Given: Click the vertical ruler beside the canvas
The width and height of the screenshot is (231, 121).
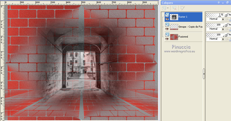Looking at the screenshot, I should tap(2, 63).
